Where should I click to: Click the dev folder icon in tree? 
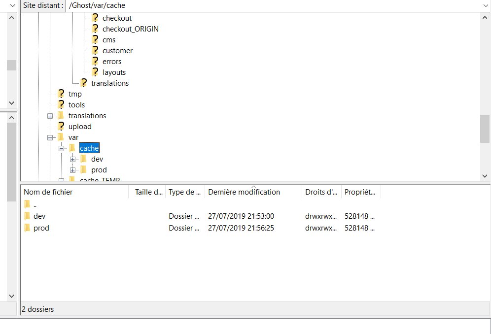(x=84, y=159)
